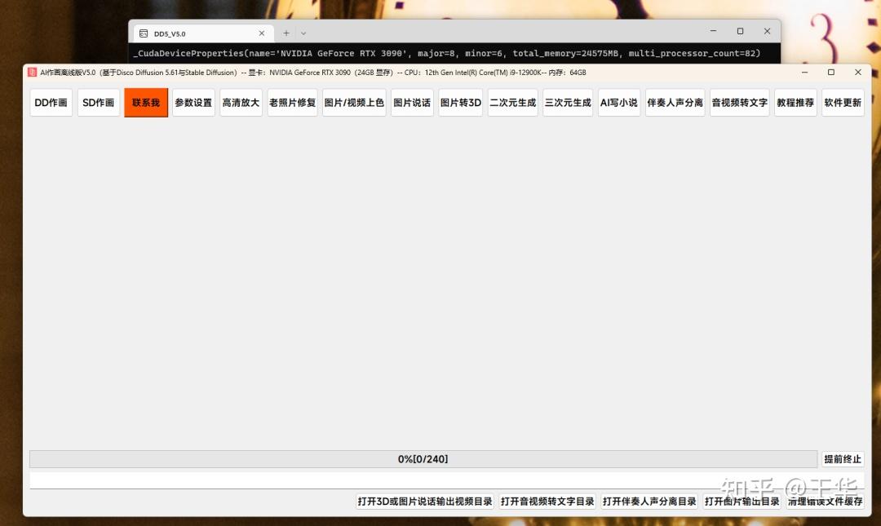Viewport: 881px width, 526px height.
Task: Select the highlighted 联系我 button
Action: 145,102
